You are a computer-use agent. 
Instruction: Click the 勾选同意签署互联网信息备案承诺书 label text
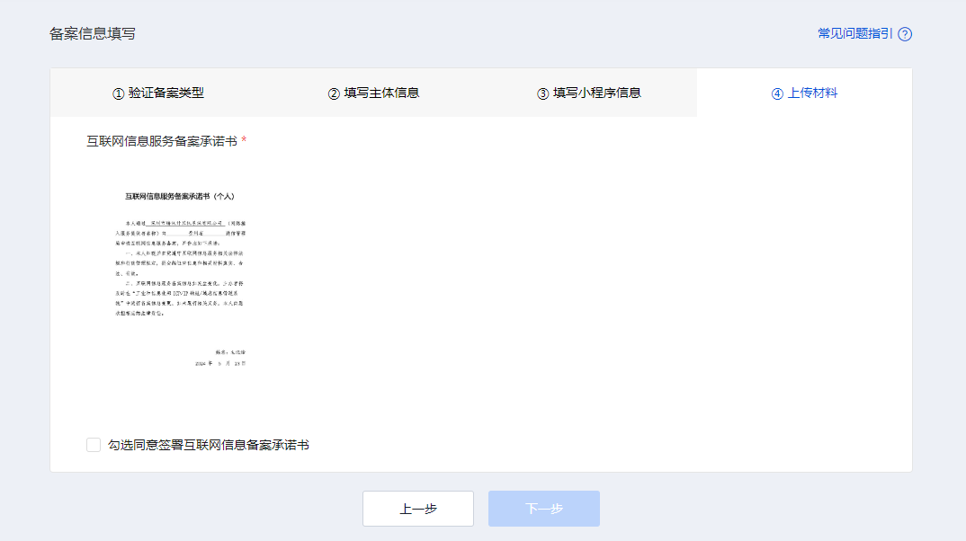208,445
